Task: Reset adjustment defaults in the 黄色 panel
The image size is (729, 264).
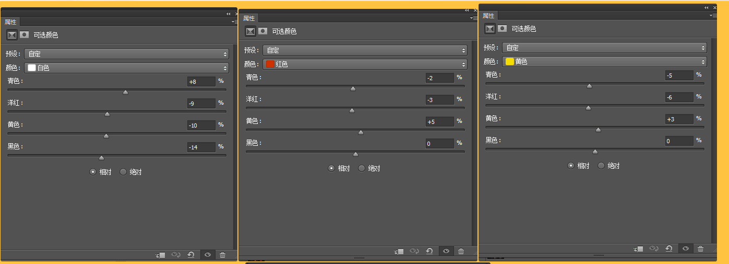Action: point(670,249)
